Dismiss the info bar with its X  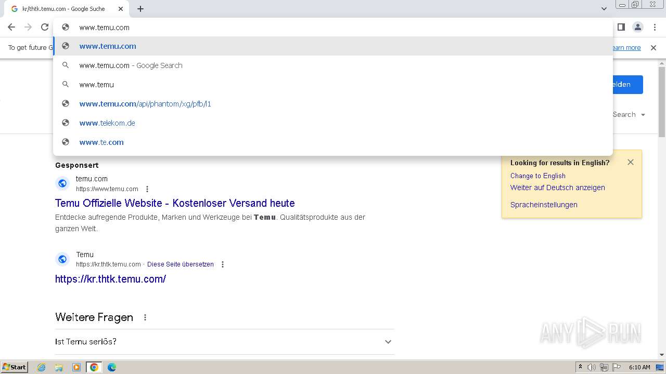654,48
